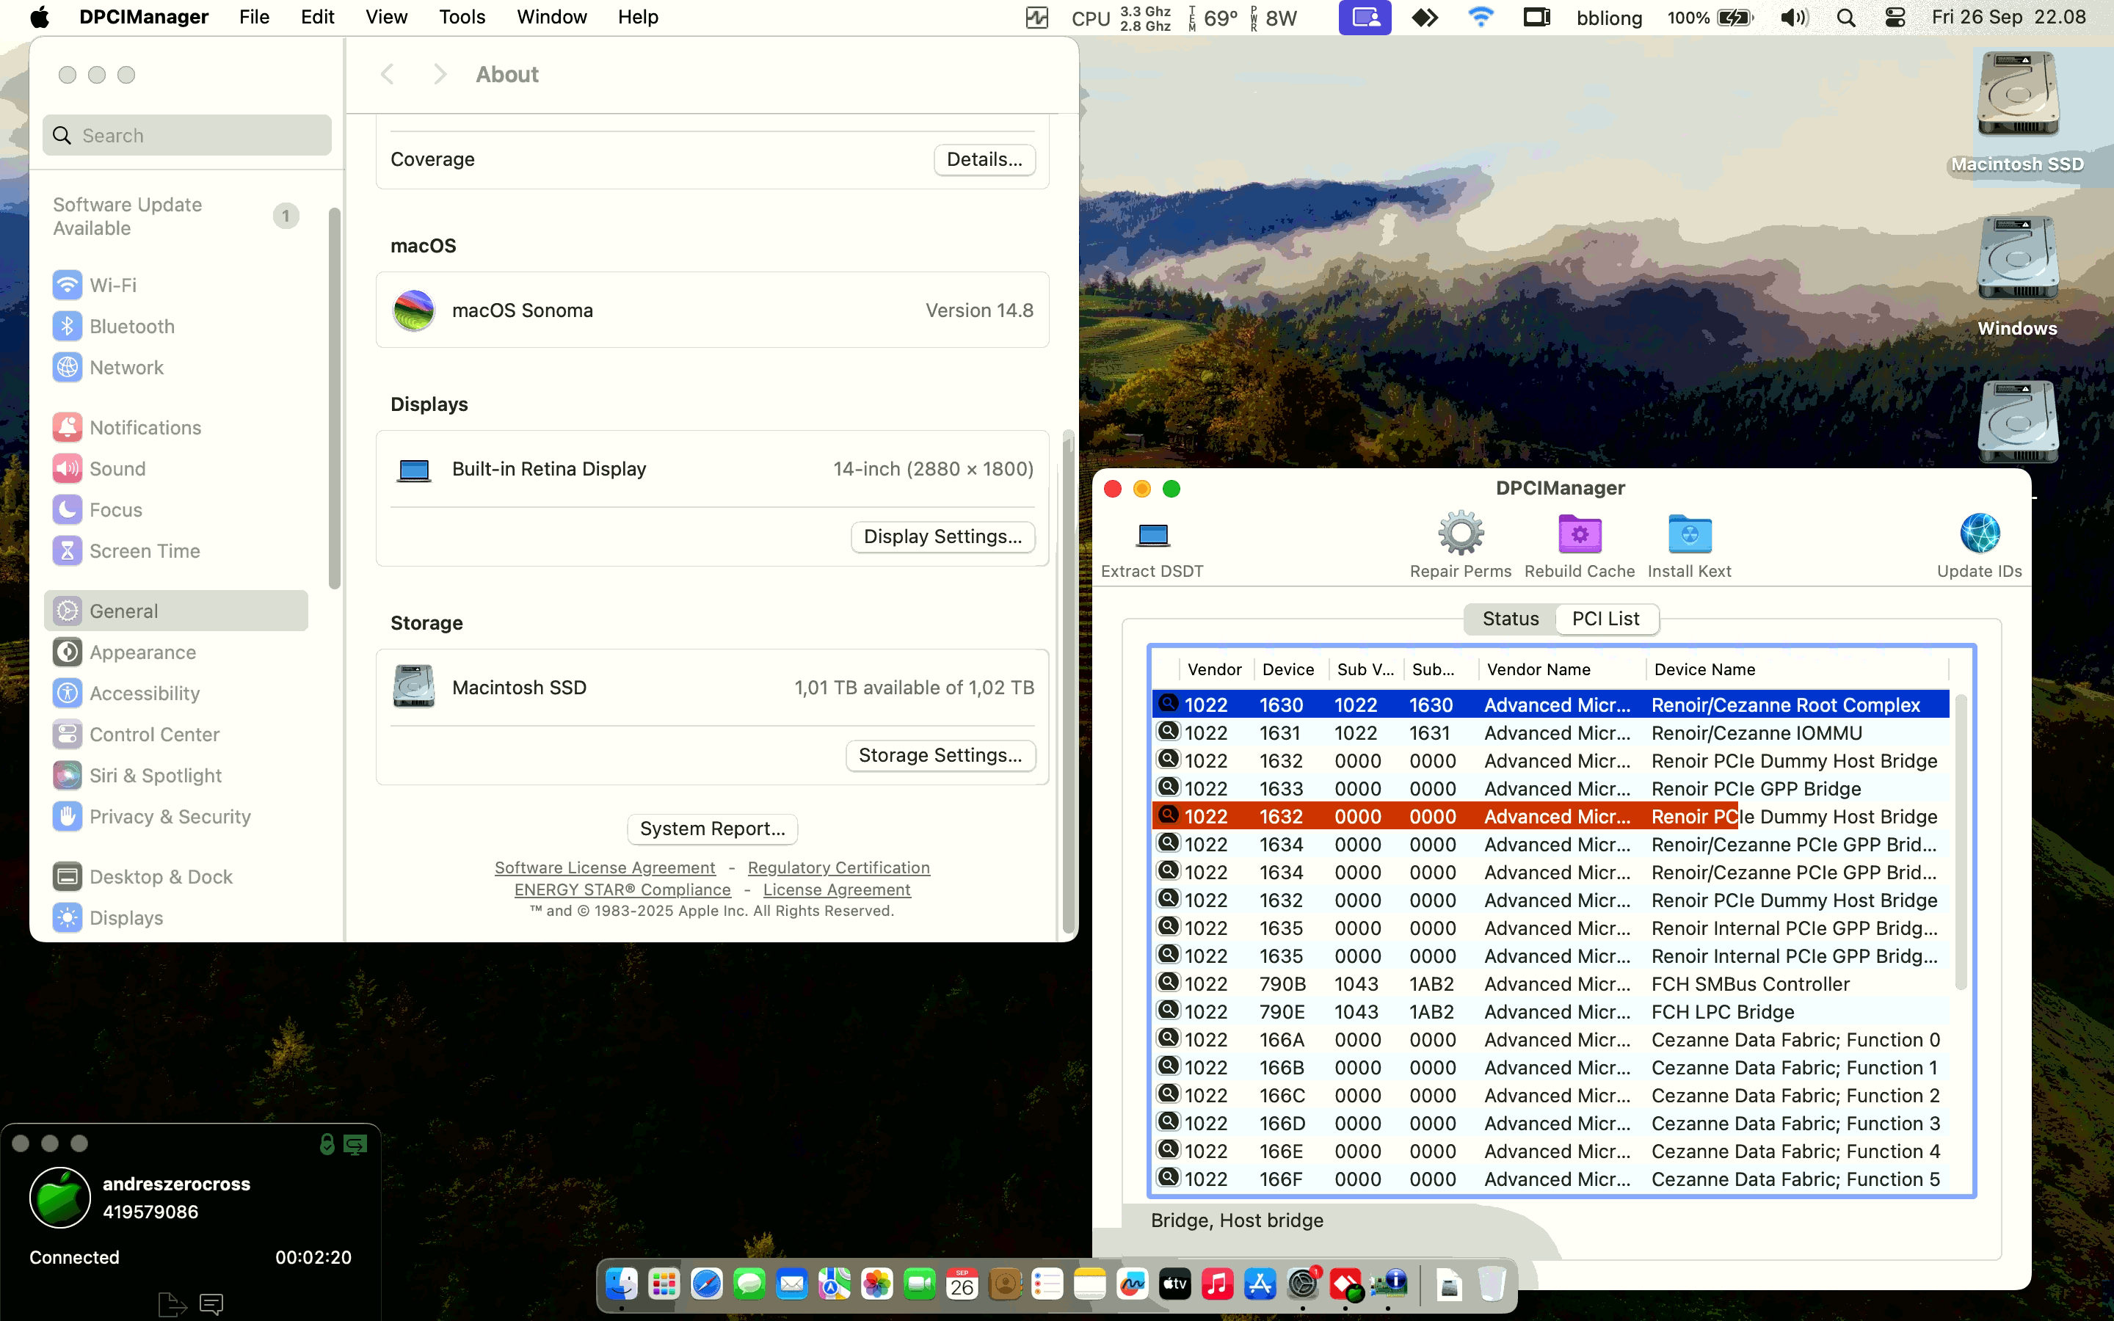Click the Software Update Available item

point(175,216)
